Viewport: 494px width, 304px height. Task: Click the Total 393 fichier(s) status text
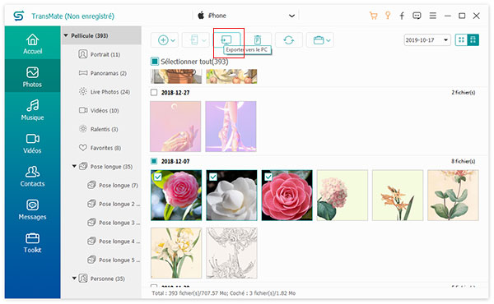pos(224,293)
